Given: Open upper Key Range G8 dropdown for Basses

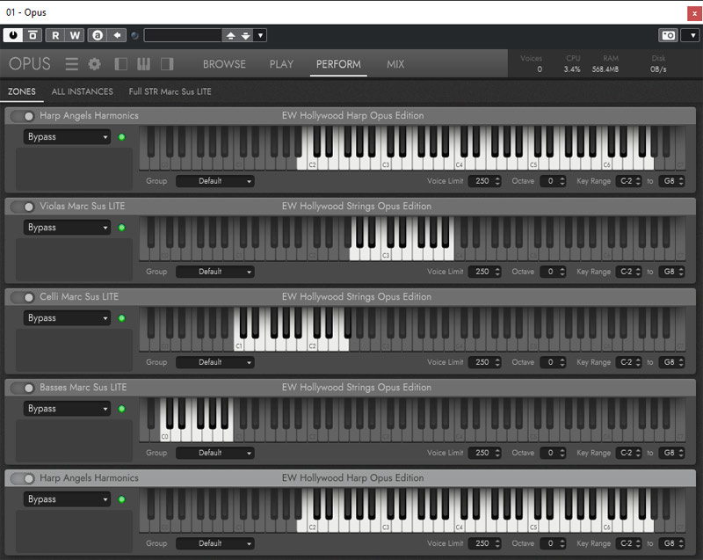Looking at the screenshot, I should [672, 453].
